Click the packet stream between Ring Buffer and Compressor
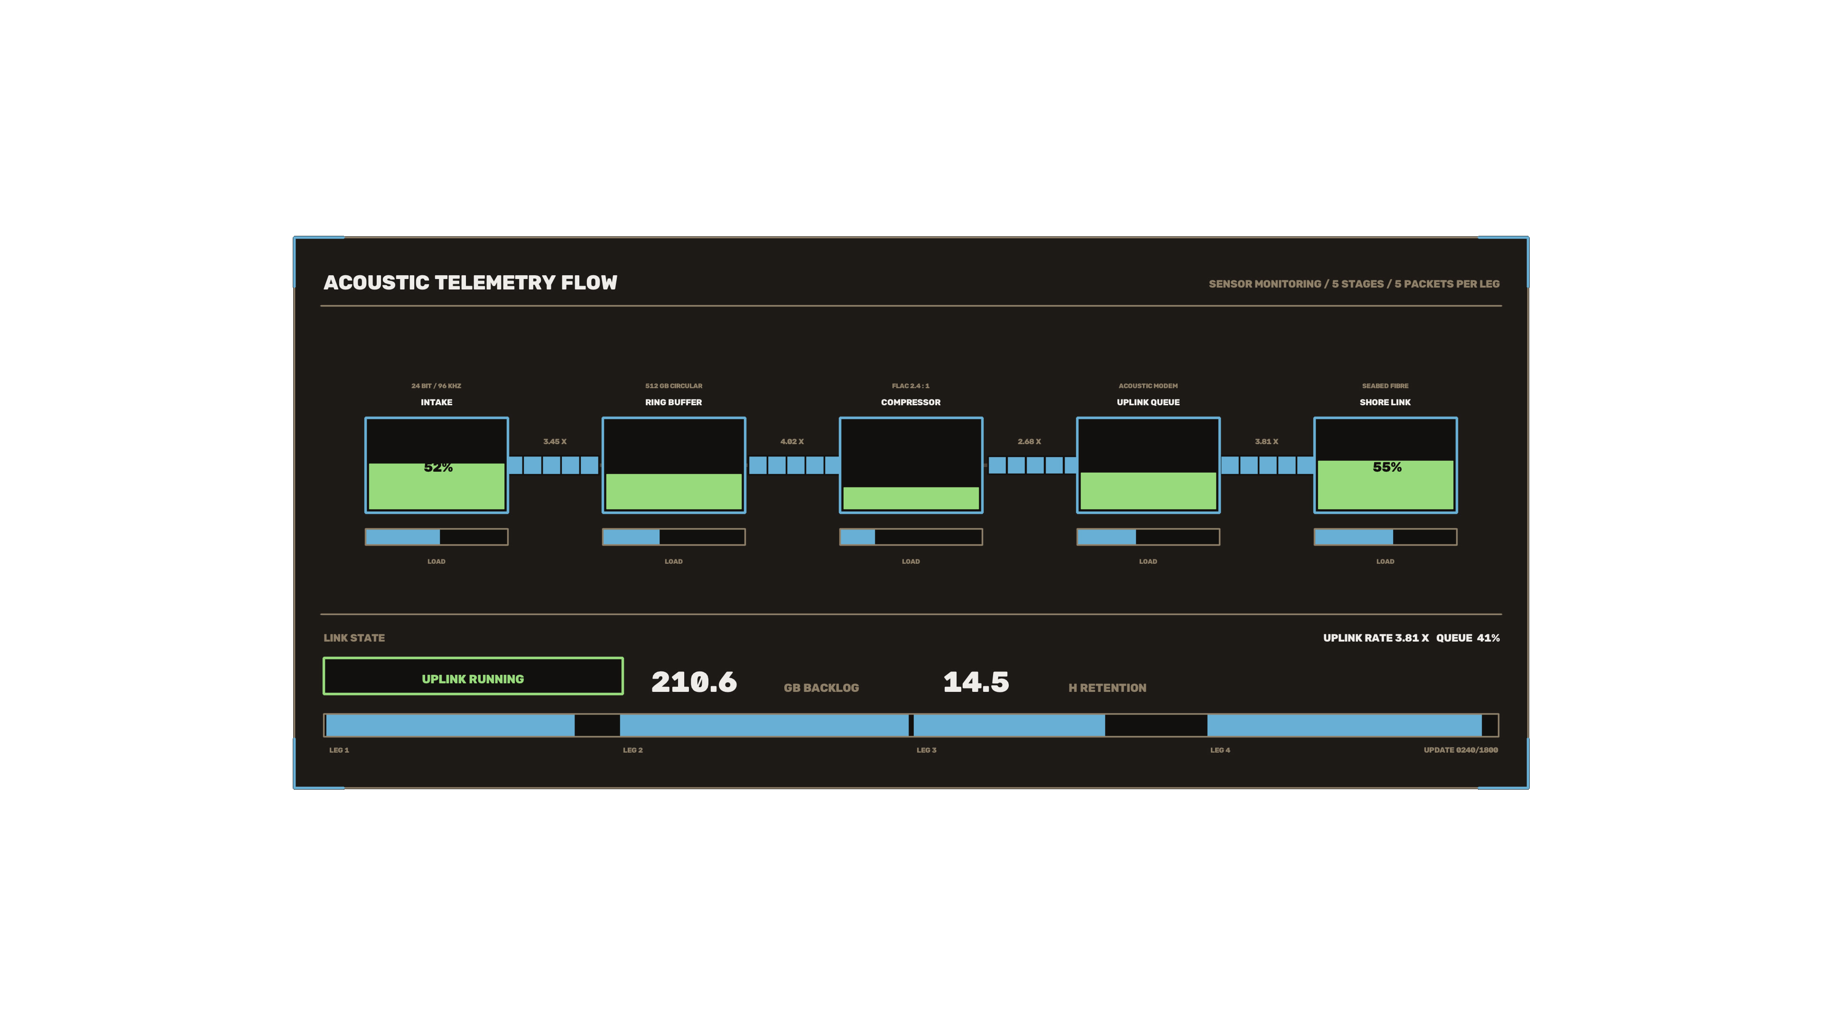1822x1025 pixels. (x=794, y=465)
